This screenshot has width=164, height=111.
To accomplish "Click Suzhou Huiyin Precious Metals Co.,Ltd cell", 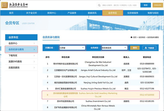I will 98,89.
